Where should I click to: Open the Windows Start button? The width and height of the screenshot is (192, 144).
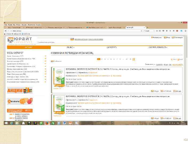(x=6, y=123)
